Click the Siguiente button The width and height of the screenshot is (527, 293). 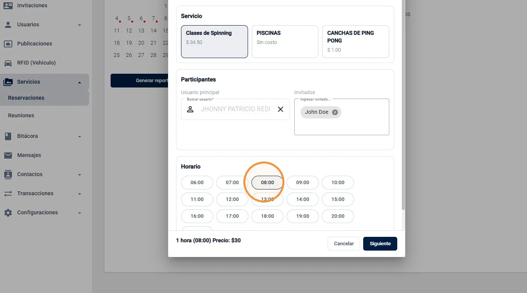(380, 244)
